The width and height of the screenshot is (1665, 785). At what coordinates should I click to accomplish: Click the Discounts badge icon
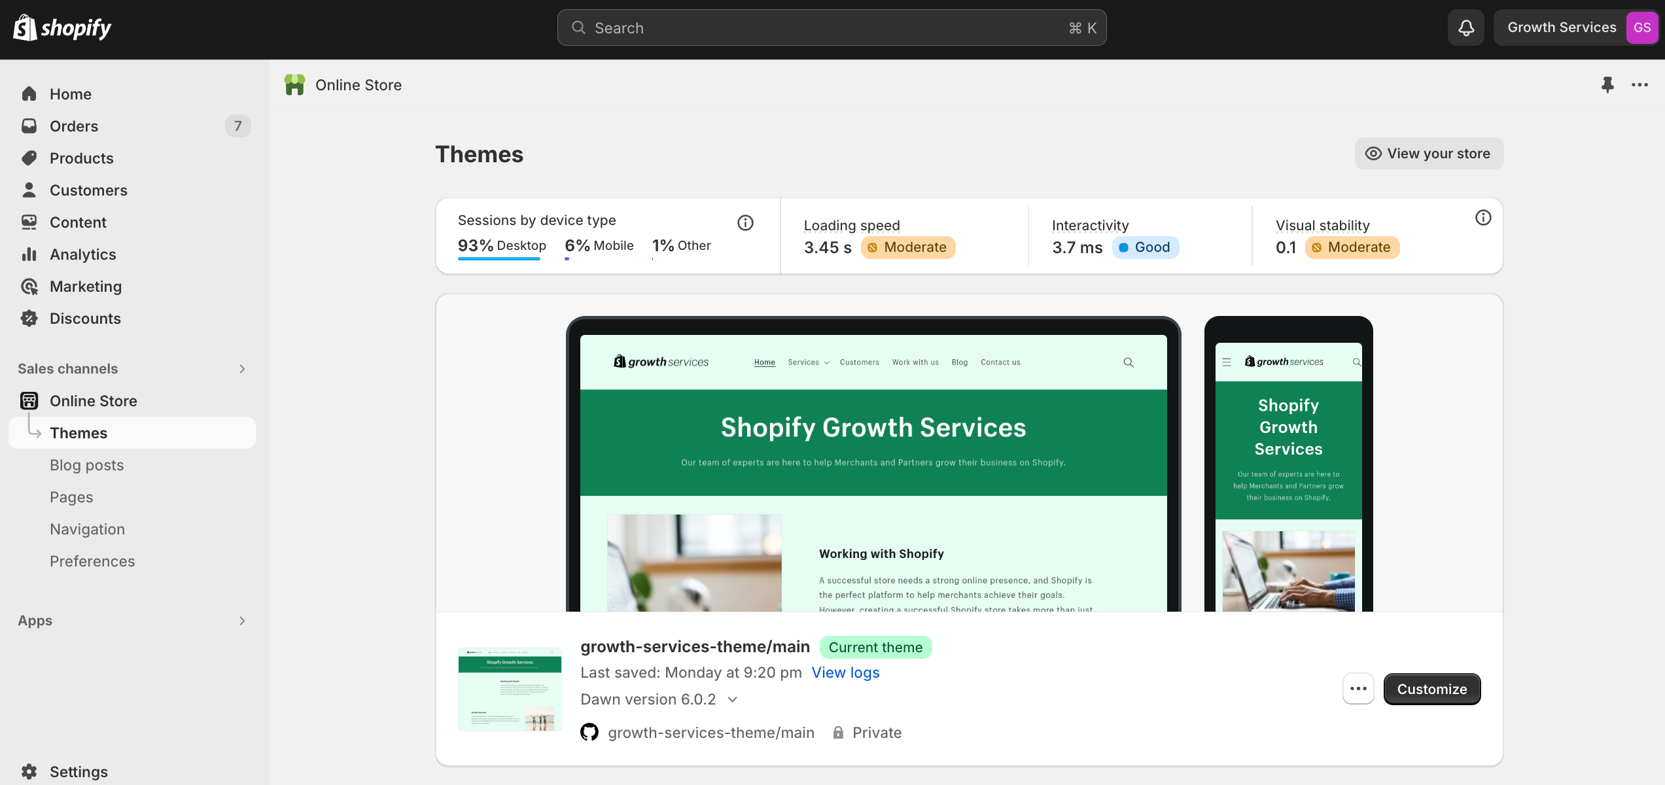29,318
